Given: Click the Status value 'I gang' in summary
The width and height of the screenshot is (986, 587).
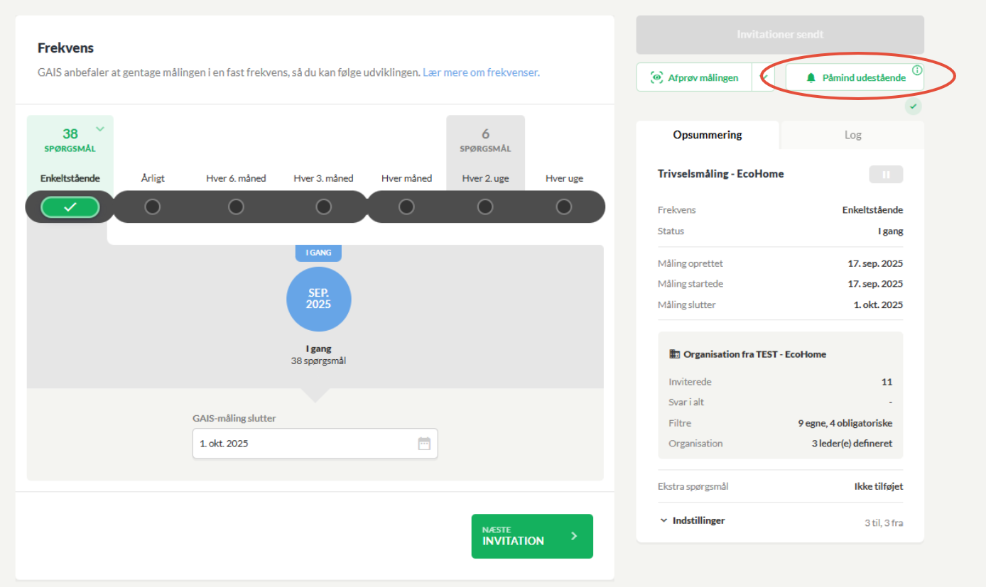Looking at the screenshot, I should [891, 231].
